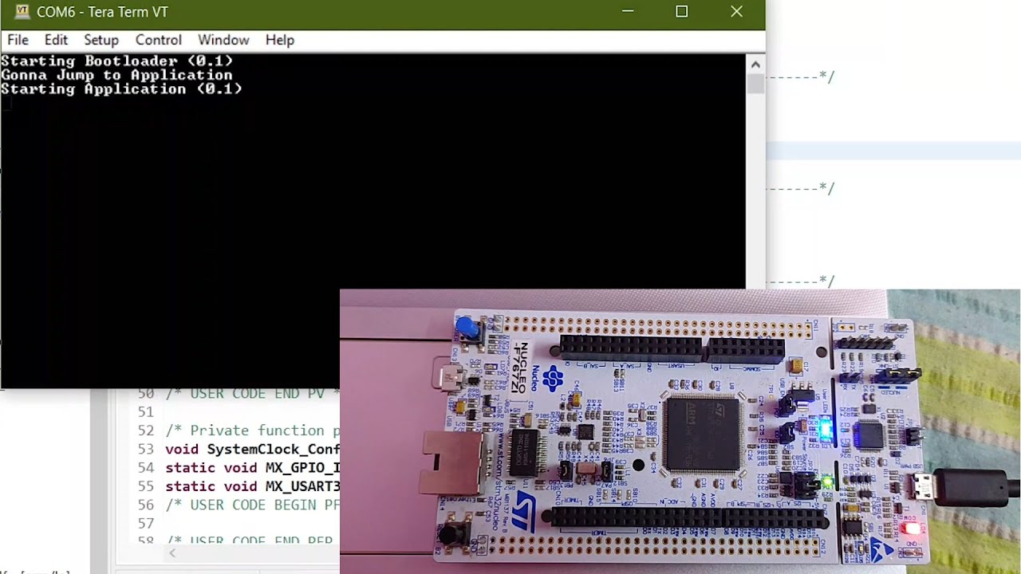Maximize the Tera Term window
This screenshot has width=1021, height=574.
(x=682, y=12)
